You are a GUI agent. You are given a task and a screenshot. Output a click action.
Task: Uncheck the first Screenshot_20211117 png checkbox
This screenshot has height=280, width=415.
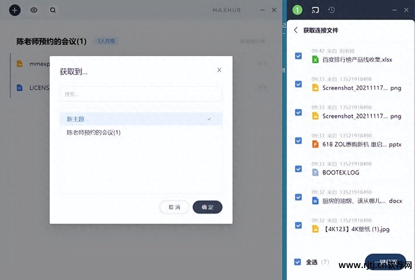click(298, 84)
